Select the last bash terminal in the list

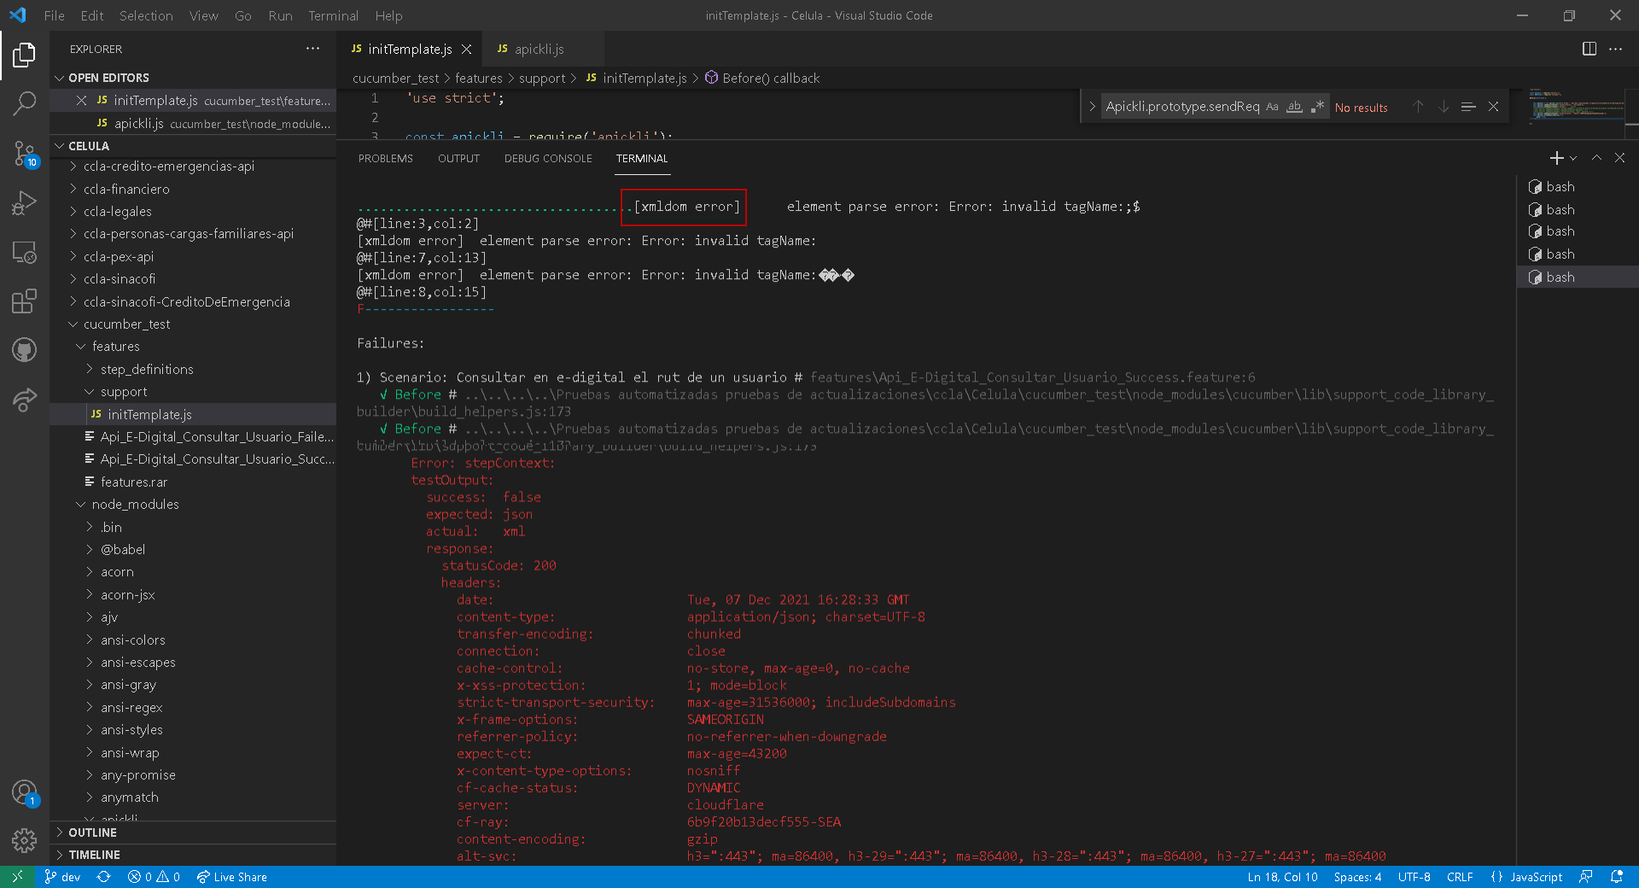click(x=1560, y=277)
